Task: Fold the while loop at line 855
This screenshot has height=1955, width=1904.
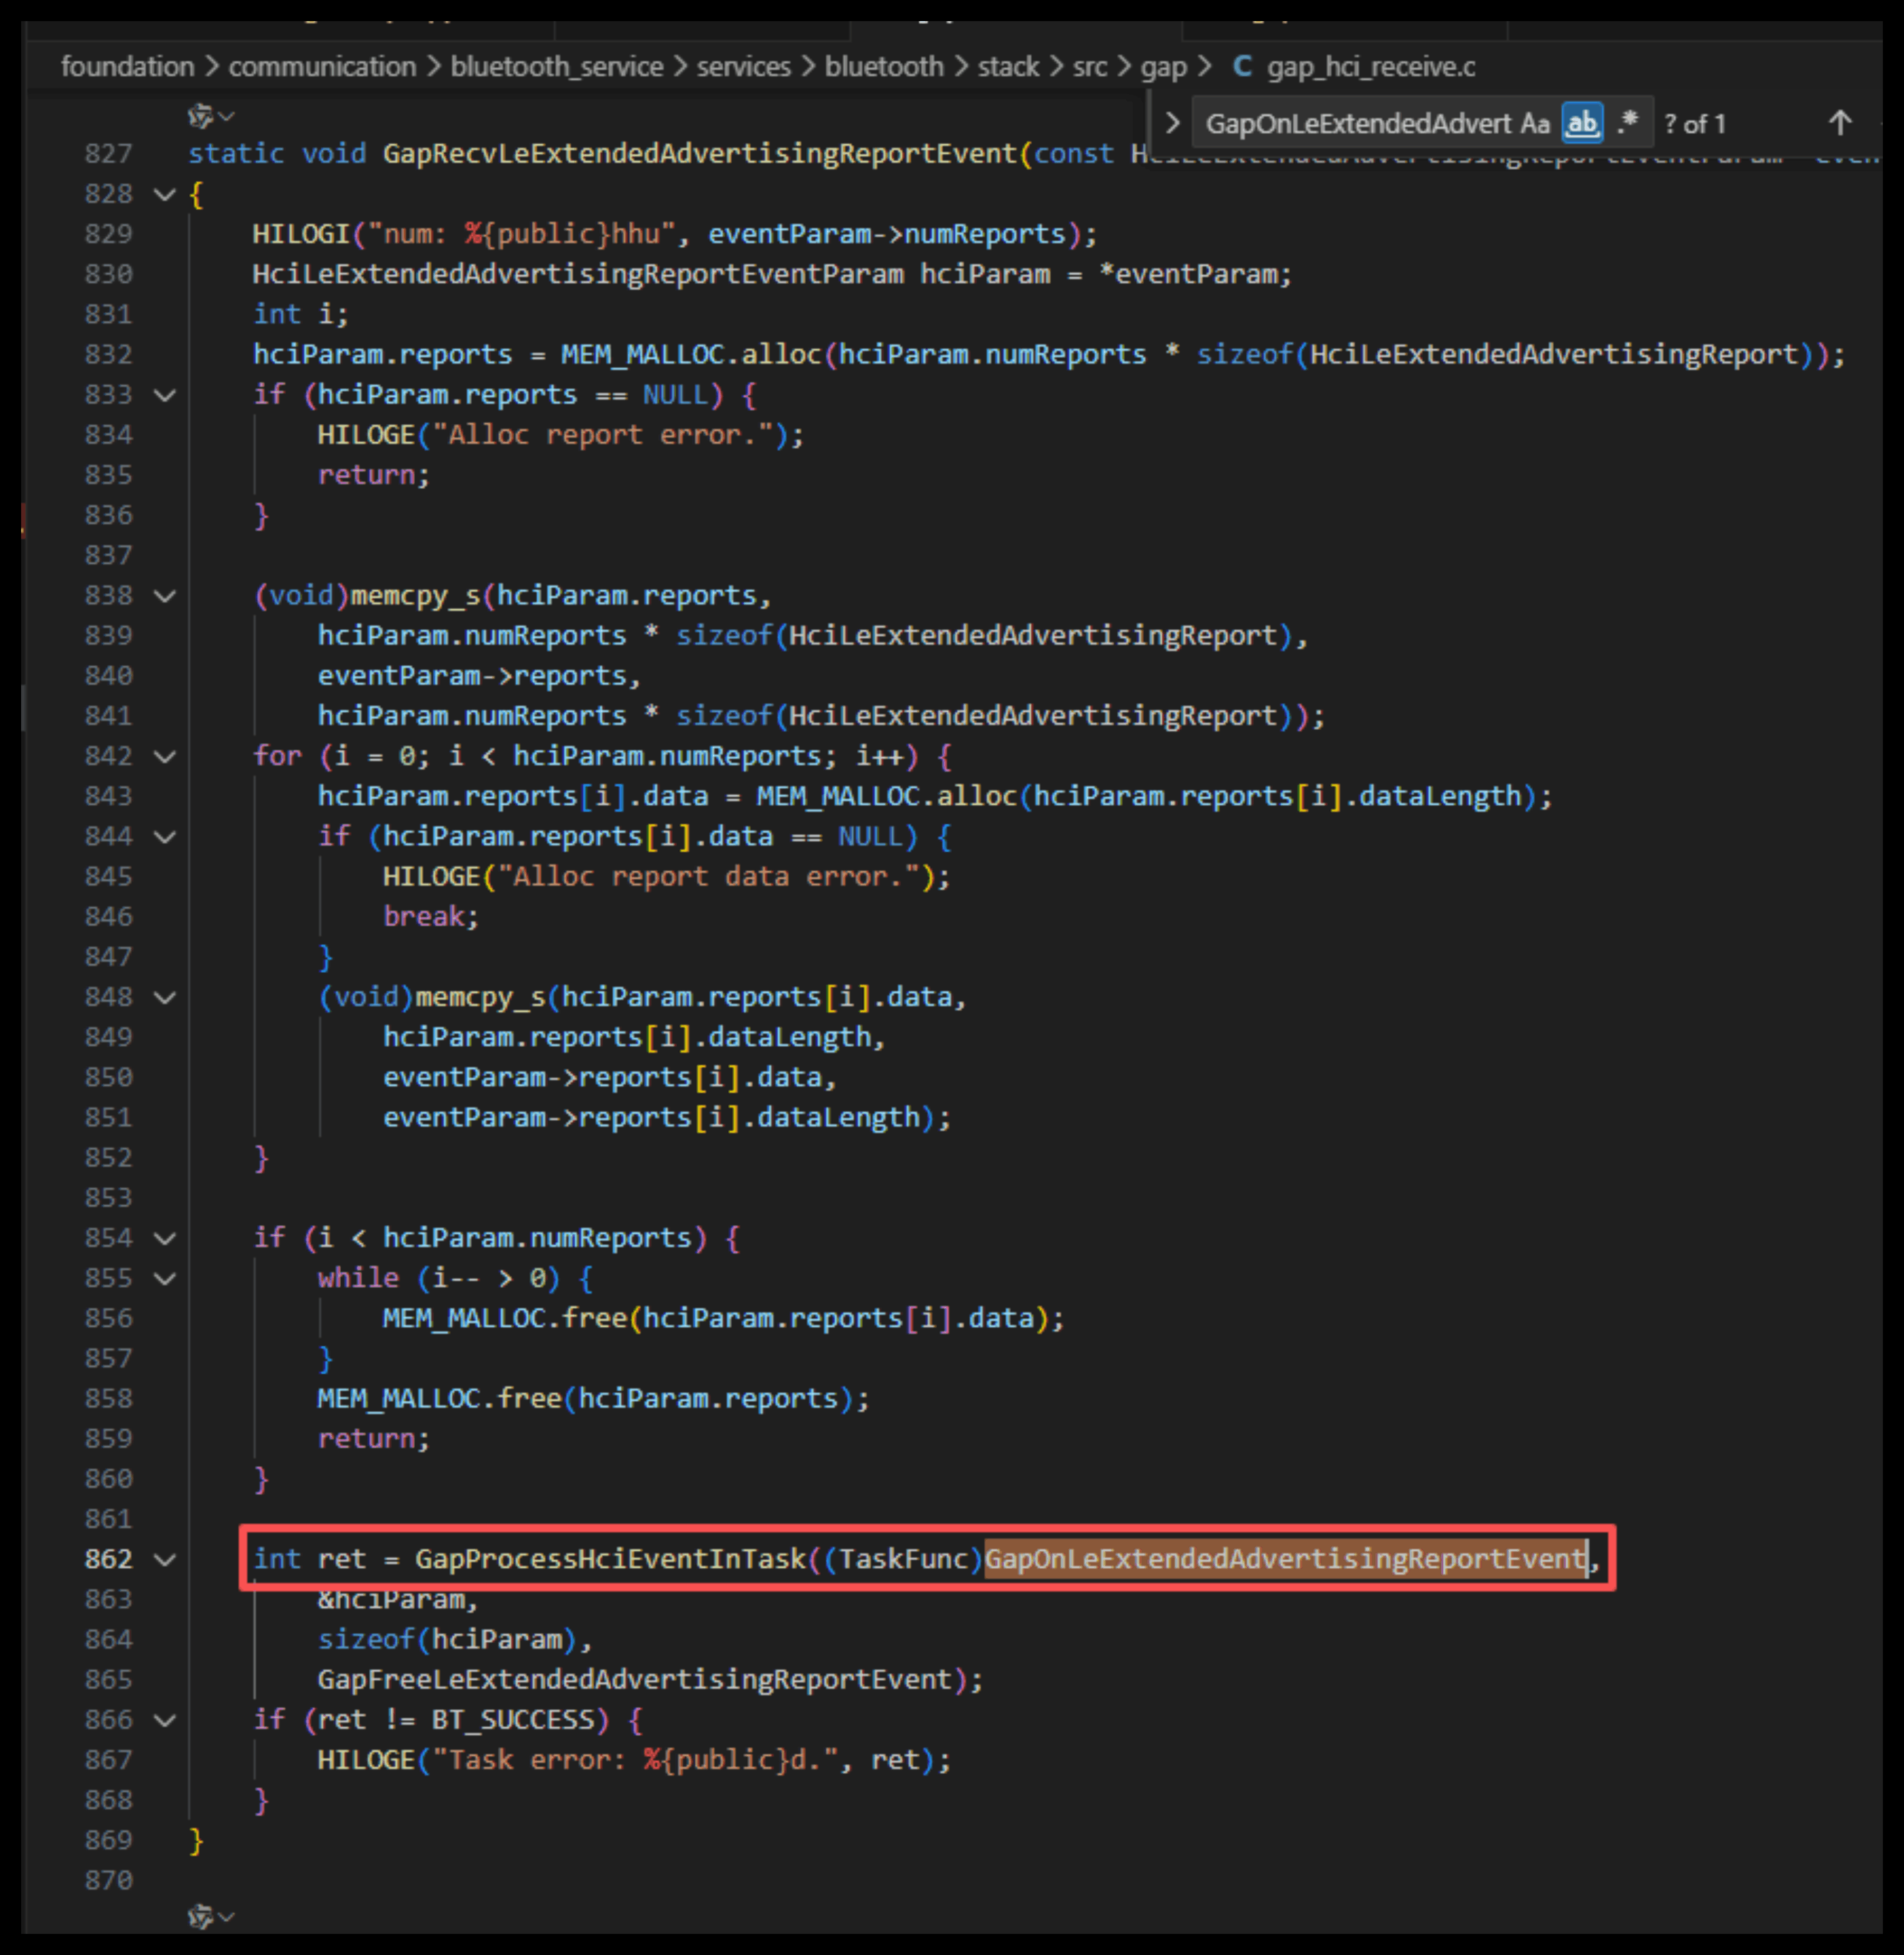Action: pos(165,1278)
